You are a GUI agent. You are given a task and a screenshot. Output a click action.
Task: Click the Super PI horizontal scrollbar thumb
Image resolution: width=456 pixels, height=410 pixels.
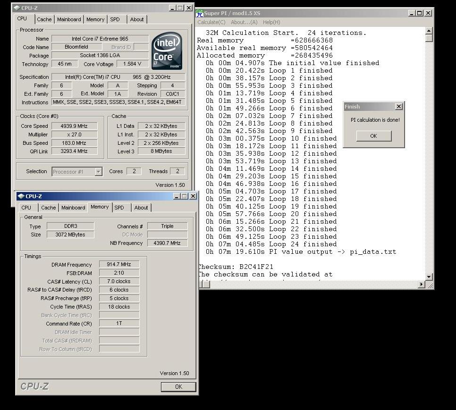[x=206, y=284]
